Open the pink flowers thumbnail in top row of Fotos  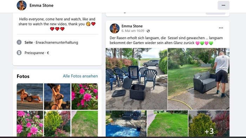coord(85,96)
